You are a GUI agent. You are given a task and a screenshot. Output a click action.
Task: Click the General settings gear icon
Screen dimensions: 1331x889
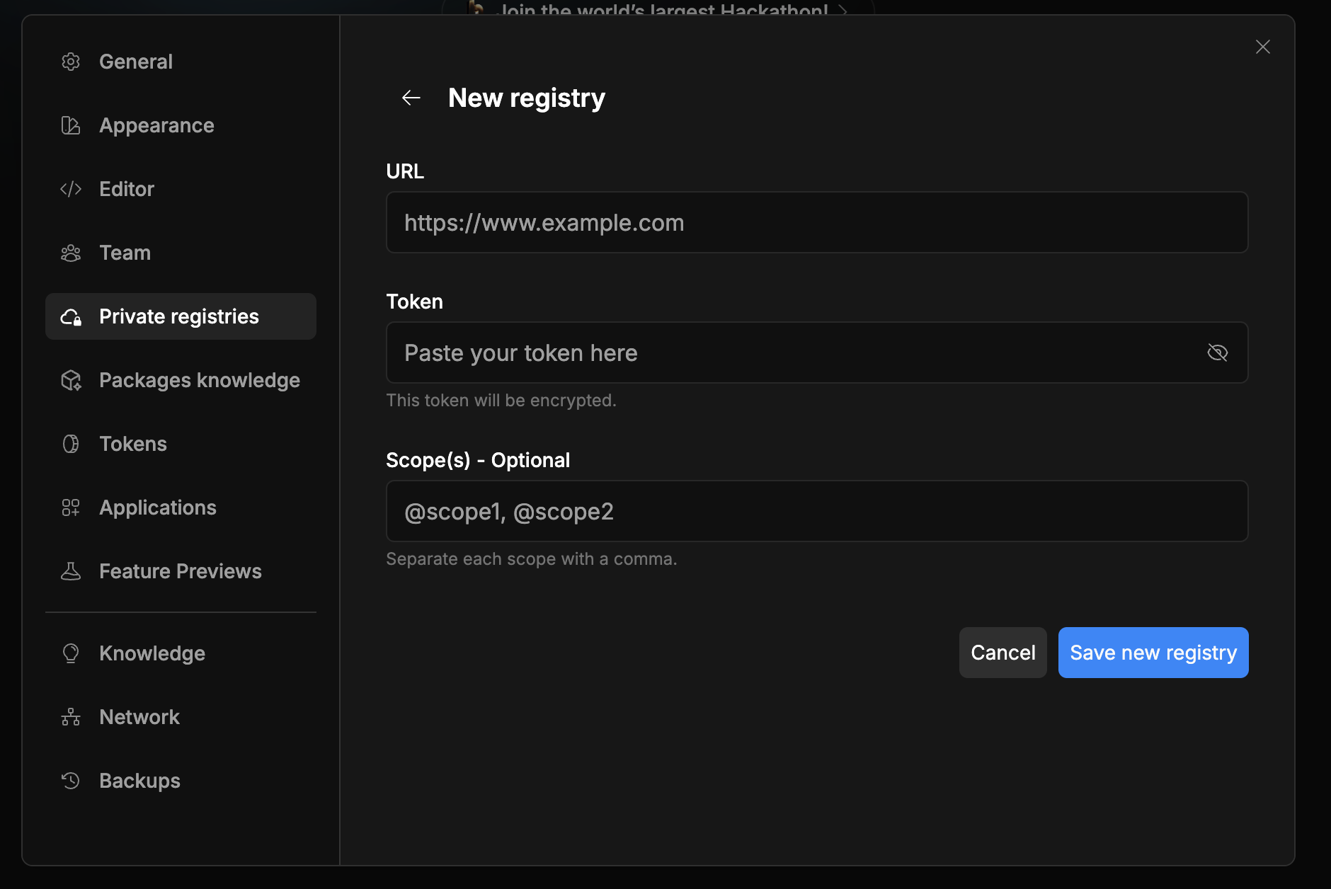[72, 62]
